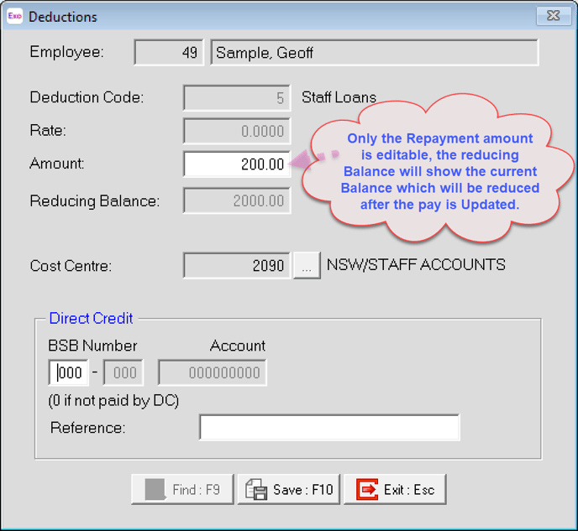578x531 pixels.
Task: Click the Employee number field showing 49
Action: point(169,53)
